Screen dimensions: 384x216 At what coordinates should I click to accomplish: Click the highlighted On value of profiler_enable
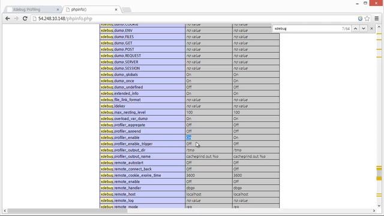pos(188,137)
